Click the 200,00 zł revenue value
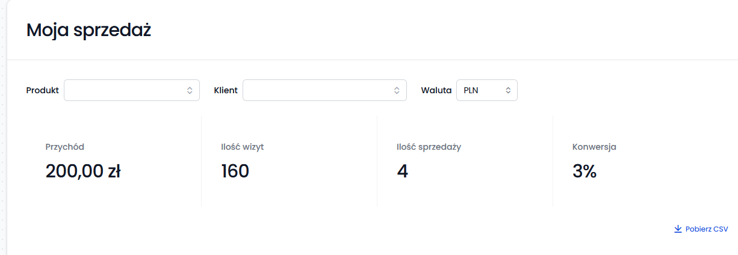The image size is (738, 255). [x=83, y=171]
